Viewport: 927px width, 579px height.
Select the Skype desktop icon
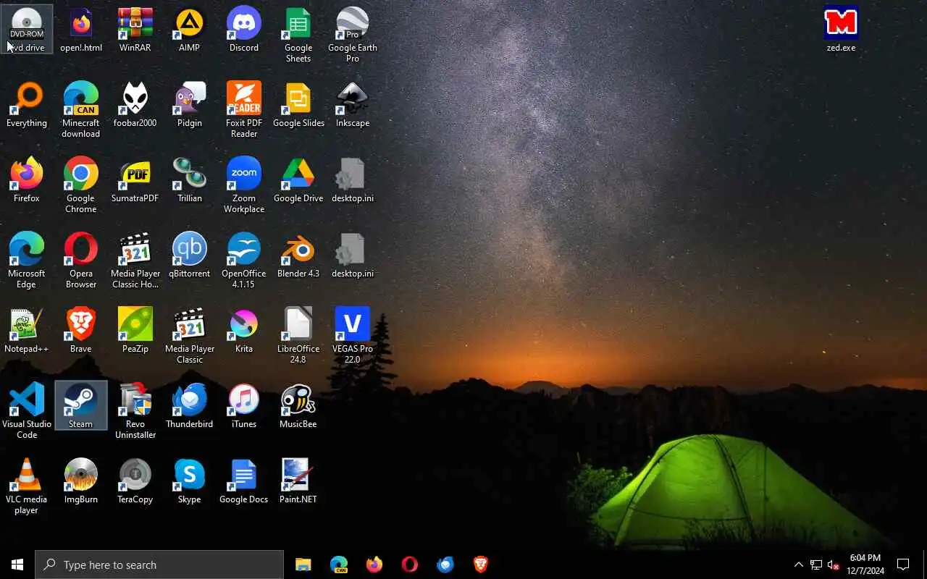click(x=190, y=481)
